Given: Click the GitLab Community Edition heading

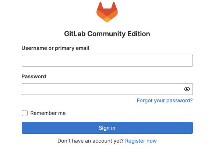Looking at the screenshot, I should [107, 34].
